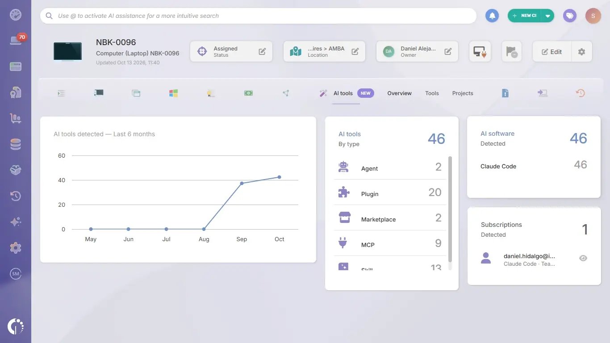The height and width of the screenshot is (343, 610).
Task: Click the AI search input field
Action: pyautogui.click(x=258, y=16)
